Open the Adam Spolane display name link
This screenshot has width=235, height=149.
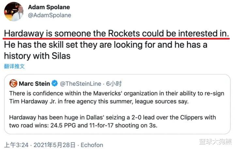click(49, 7)
